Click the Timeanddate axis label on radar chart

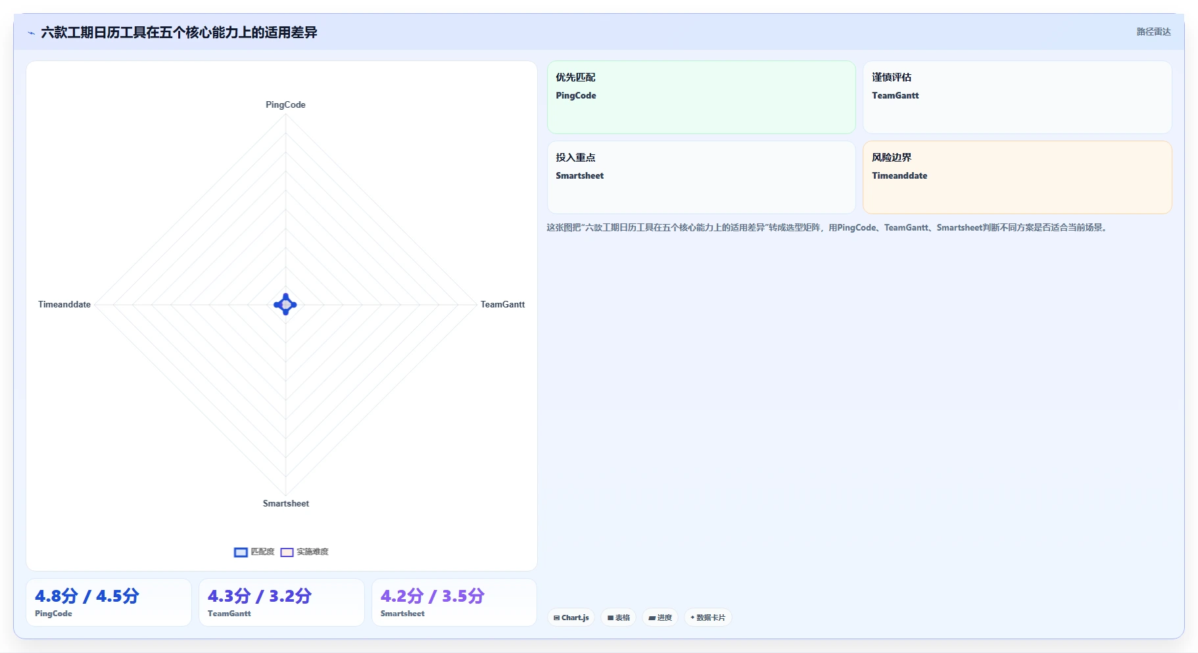pyautogui.click(x=64, y=304)
